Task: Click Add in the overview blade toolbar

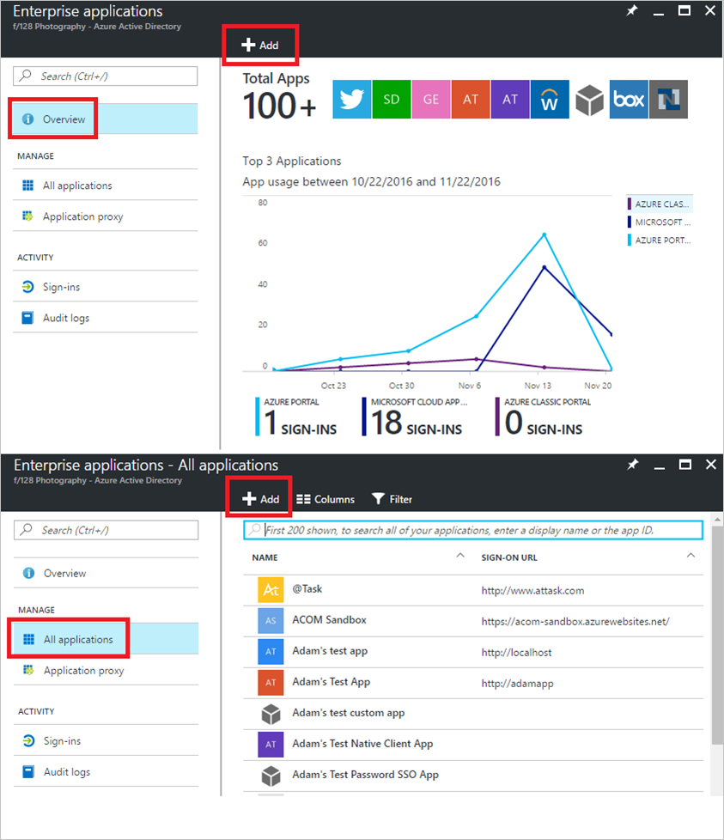Action: tap(260, 45)
